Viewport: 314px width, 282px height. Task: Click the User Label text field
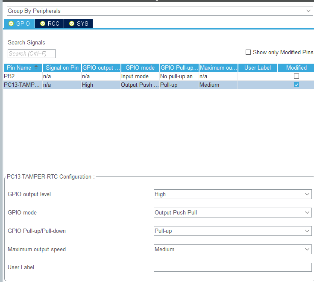tap(233, 267)
